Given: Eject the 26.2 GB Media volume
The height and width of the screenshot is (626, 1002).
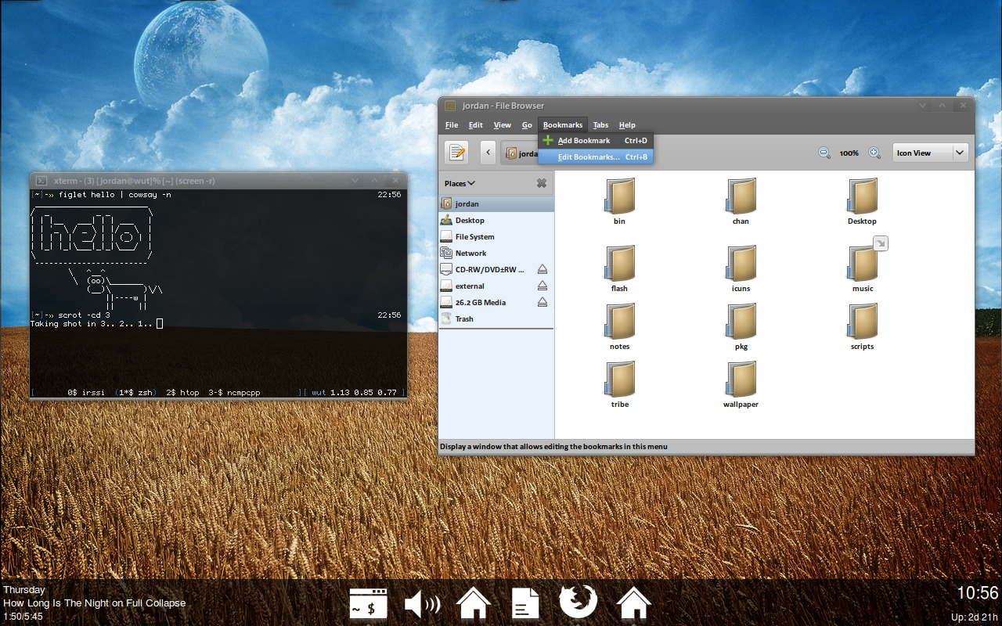Looking at the screenshot, I should pyautogui.click(x=542, y=302).
